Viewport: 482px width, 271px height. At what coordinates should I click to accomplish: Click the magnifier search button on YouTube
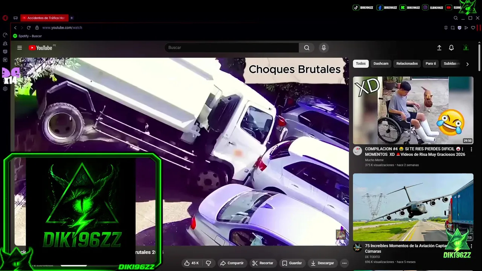click(x=307, y=47)
